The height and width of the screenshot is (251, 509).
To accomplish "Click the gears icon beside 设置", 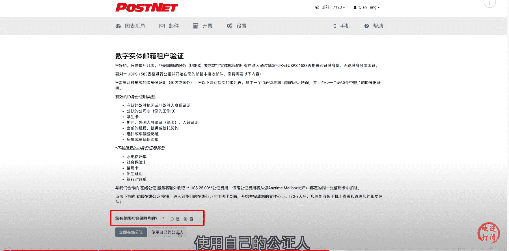I will point(229,26).
